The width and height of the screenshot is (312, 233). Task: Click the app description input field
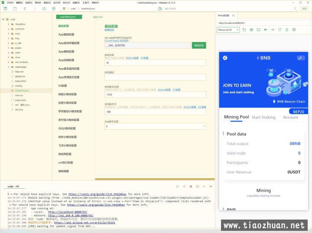[155, 77]
